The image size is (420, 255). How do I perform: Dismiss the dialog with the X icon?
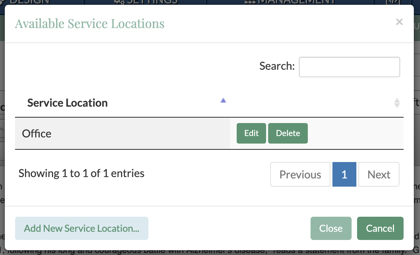tap(399, 22)
